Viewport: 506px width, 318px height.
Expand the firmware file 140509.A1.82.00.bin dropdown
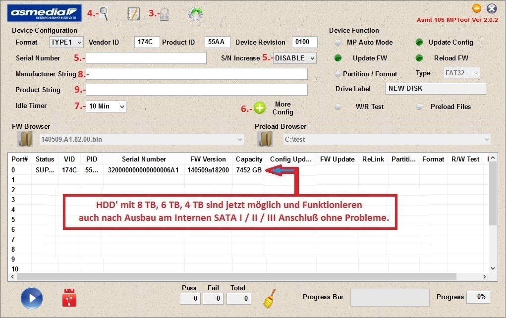(141, 140)
